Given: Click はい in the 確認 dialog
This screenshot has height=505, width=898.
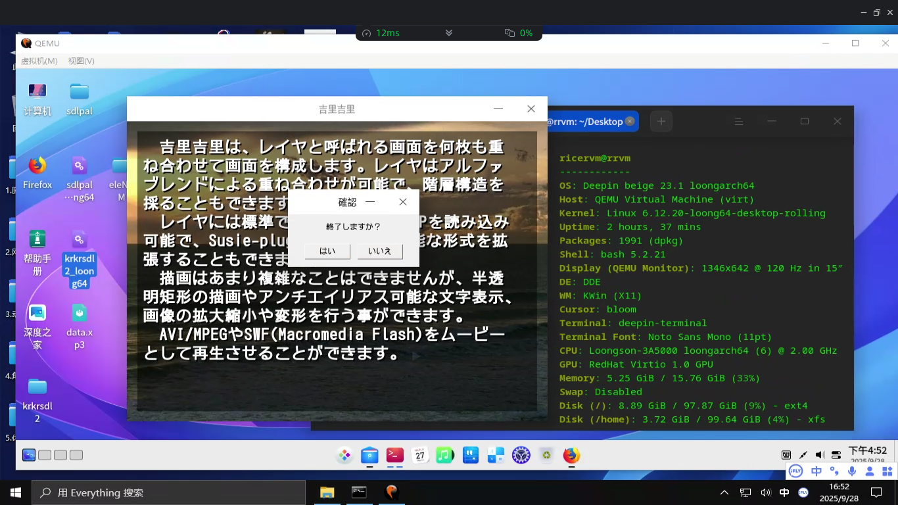Looking at the screenshot, I should click(327, 251).
